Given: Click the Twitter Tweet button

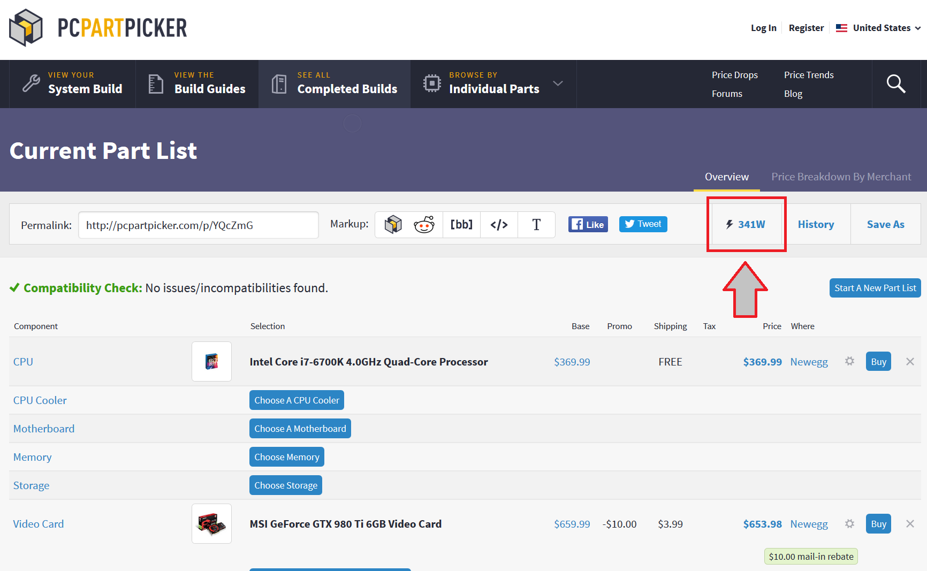Looking at the screenshot, I should point(643,224).
